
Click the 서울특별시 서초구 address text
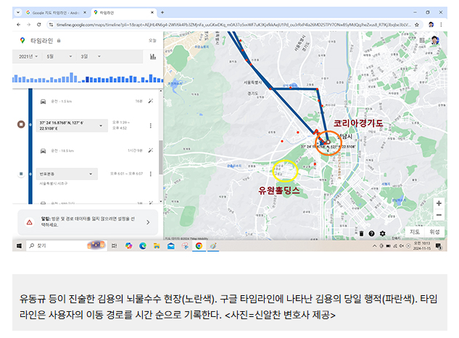[x=54, y=184]
